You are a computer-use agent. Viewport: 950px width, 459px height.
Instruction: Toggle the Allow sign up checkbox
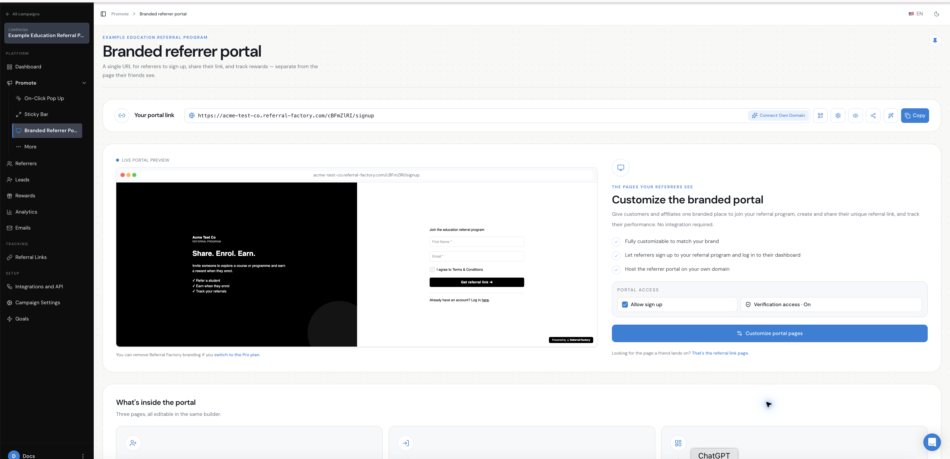[625, 305]
